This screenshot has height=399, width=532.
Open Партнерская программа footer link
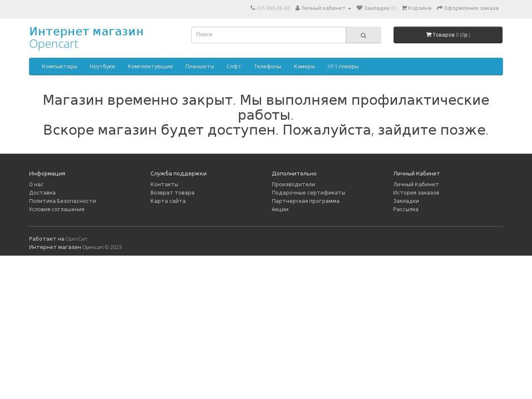coord(305,201)
